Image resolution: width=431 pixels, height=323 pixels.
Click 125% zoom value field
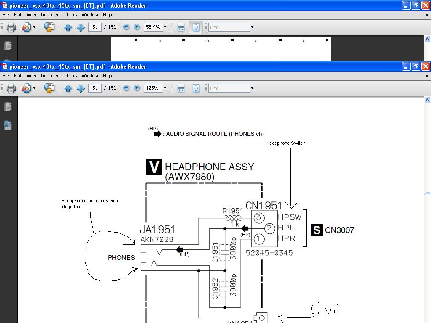point(153,88)
